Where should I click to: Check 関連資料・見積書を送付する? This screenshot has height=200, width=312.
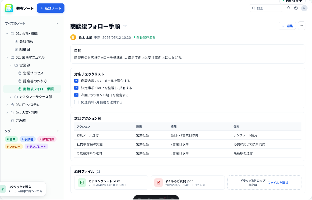pyautogui.click(x=76, y=102)
